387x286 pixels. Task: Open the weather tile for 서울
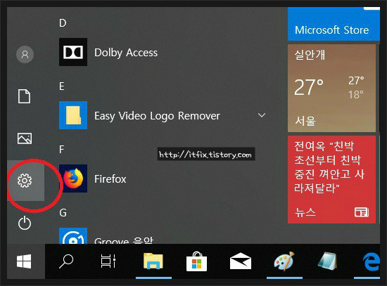(331, 88)
